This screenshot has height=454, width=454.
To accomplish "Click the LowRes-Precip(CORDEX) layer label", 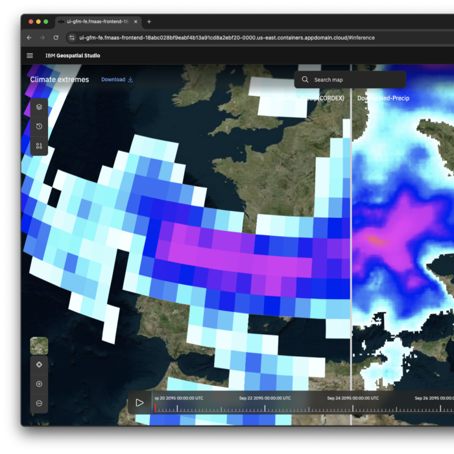I will 311,98.
